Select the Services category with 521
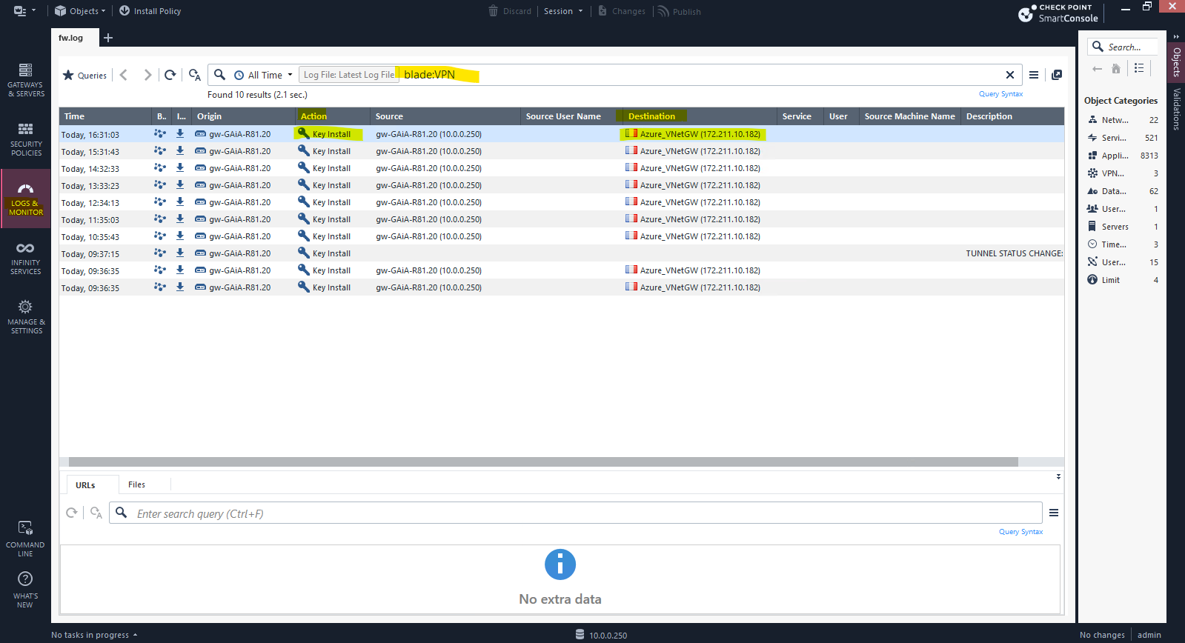This screenshot has width=1185, height=643. [x=1122, y=138]
